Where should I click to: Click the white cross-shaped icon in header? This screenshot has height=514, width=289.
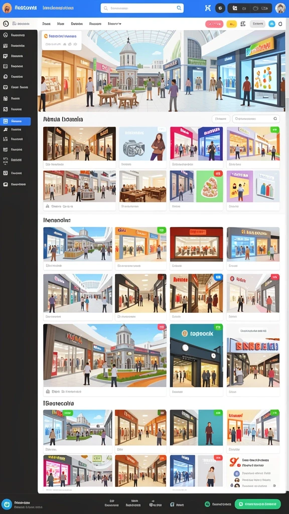click(x=207, y=8)
